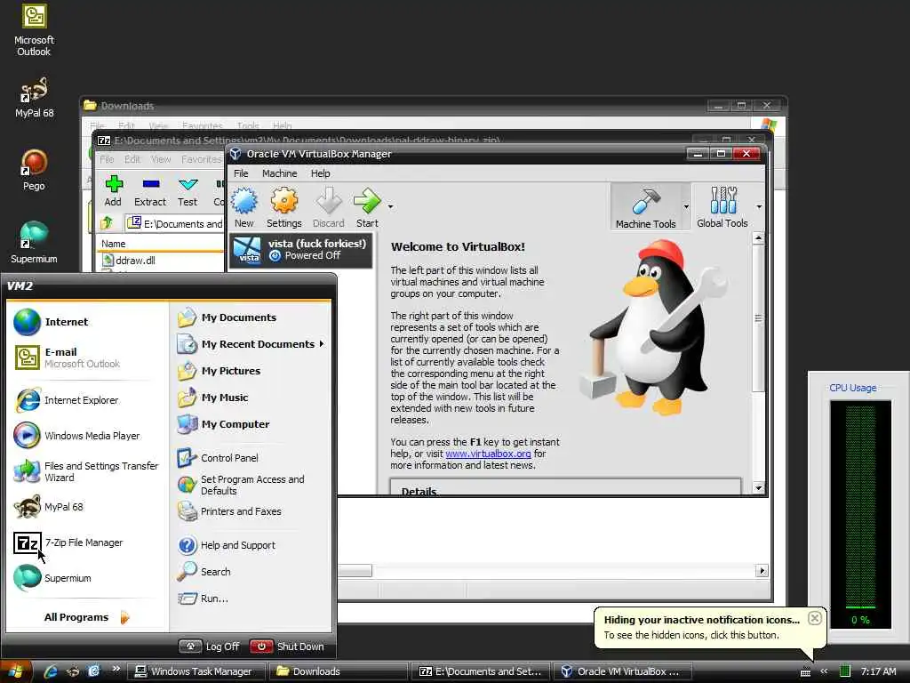Viewport: 910px width, 683px height.
Task: Open the Help menu in VirtualBox
Action: (320, 173)
